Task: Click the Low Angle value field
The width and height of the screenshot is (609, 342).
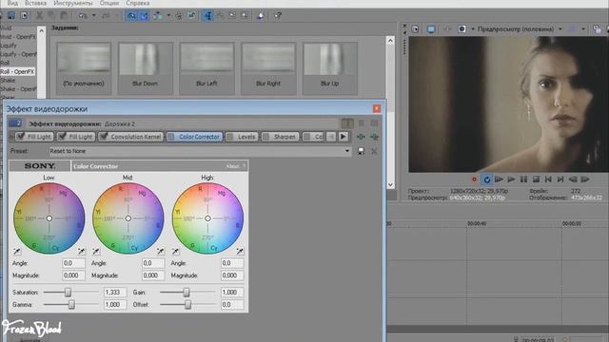Action: (x=73, y=263)
